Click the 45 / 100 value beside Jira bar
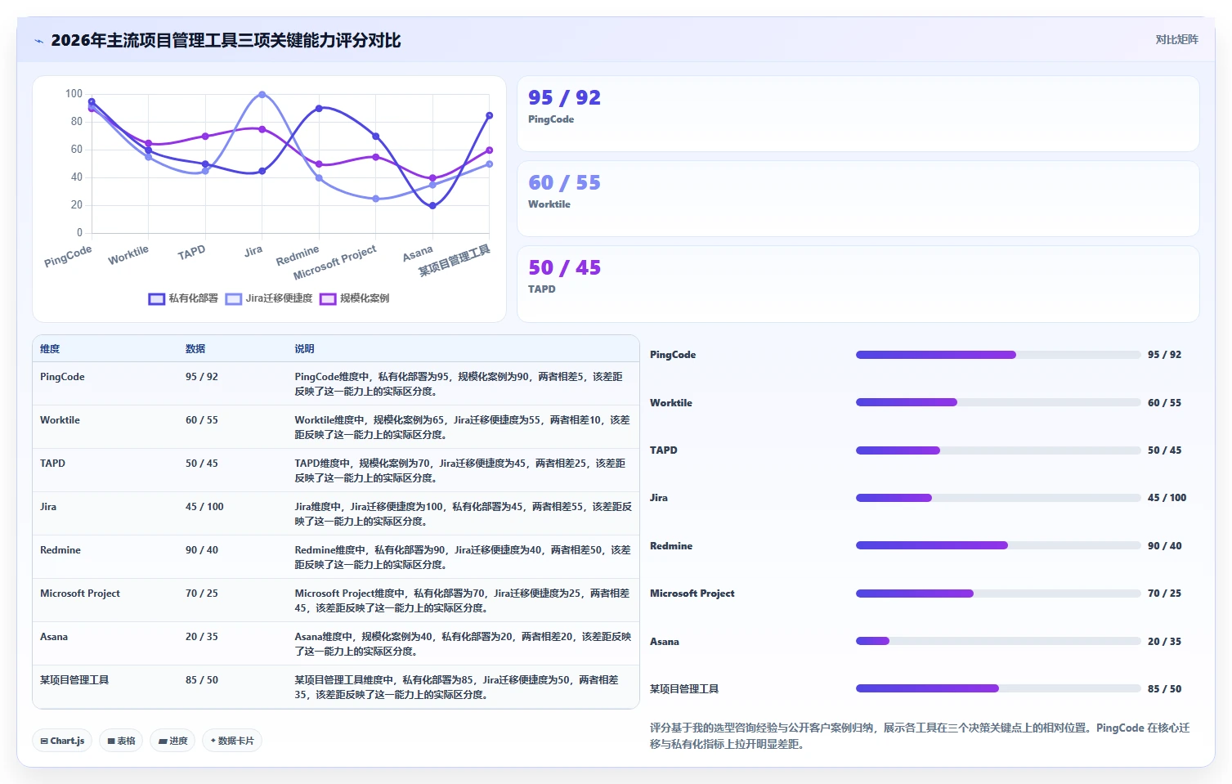This screenshot has height=784, width=1232. [x=1167, y=498]
